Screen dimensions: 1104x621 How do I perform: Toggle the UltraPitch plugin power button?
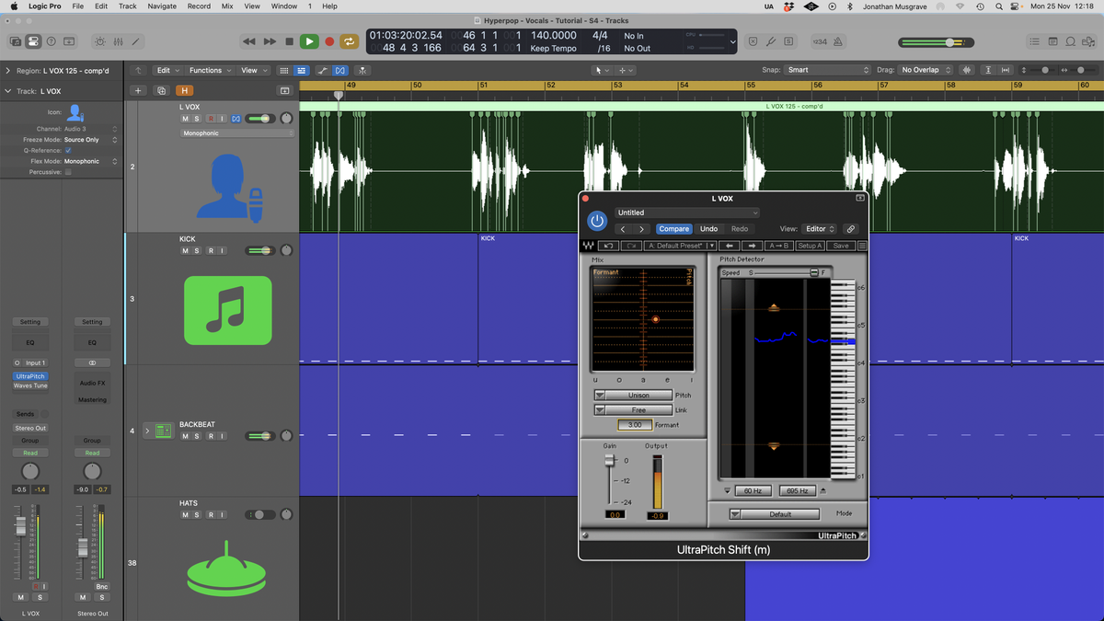click(x=597, y=221)
